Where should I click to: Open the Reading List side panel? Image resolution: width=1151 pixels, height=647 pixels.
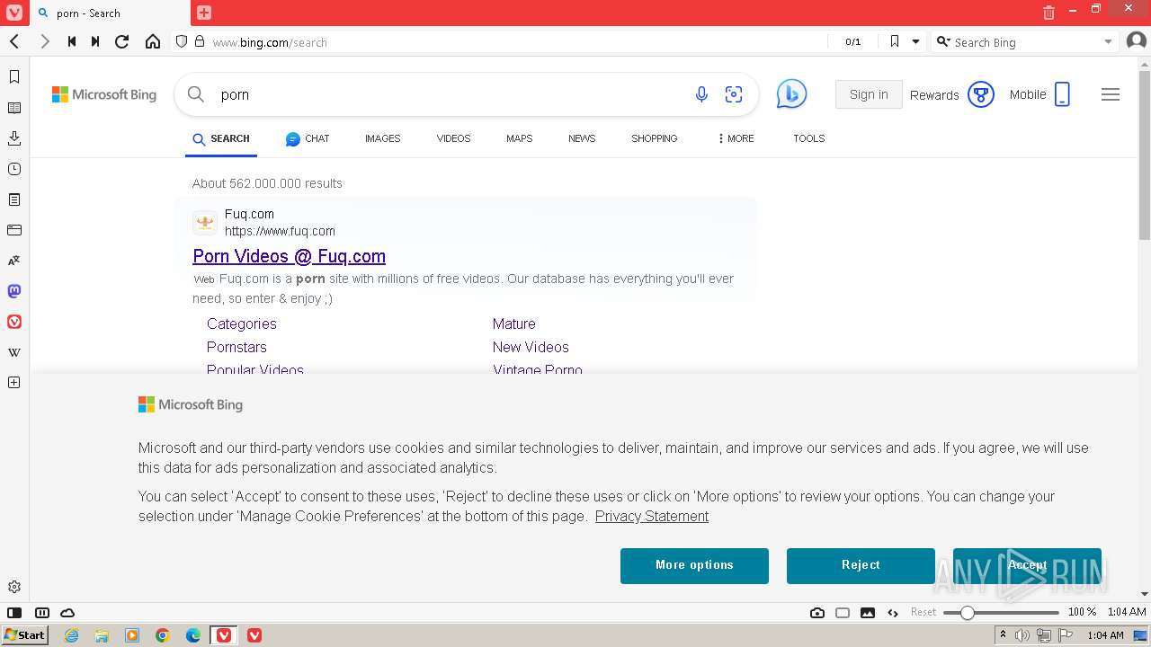(x=14, y=108)
